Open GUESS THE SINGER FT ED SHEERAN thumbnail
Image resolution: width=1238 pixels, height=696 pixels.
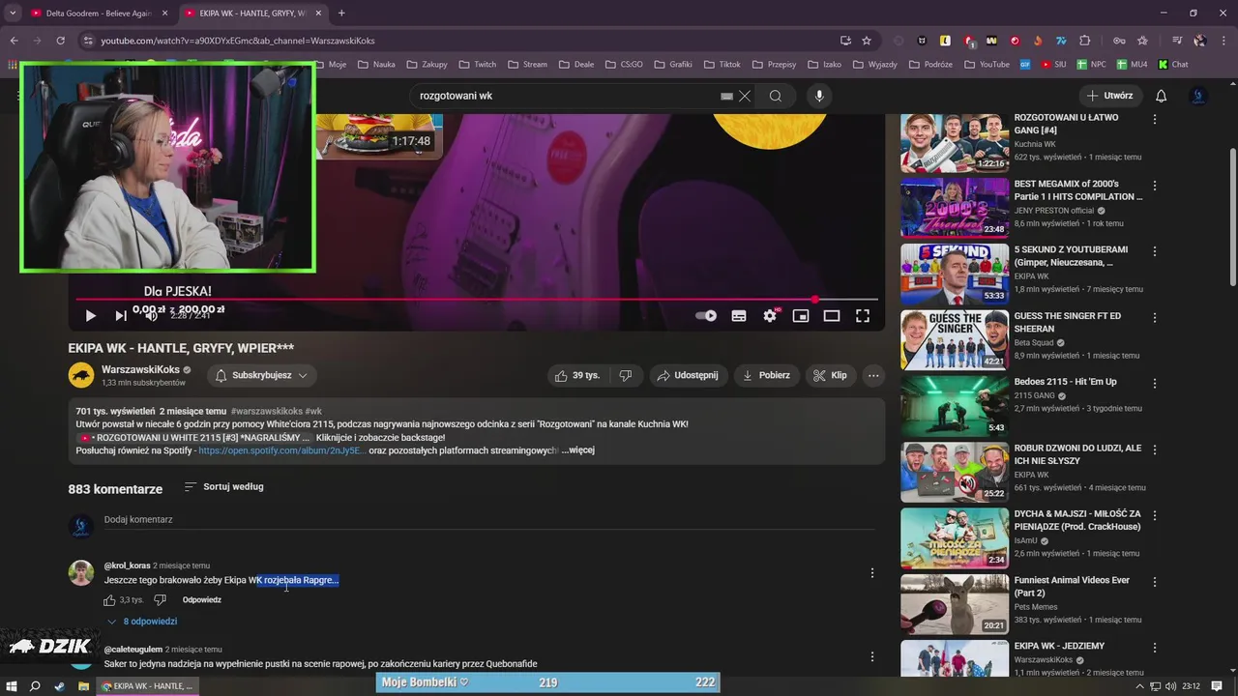click(955, 340)
